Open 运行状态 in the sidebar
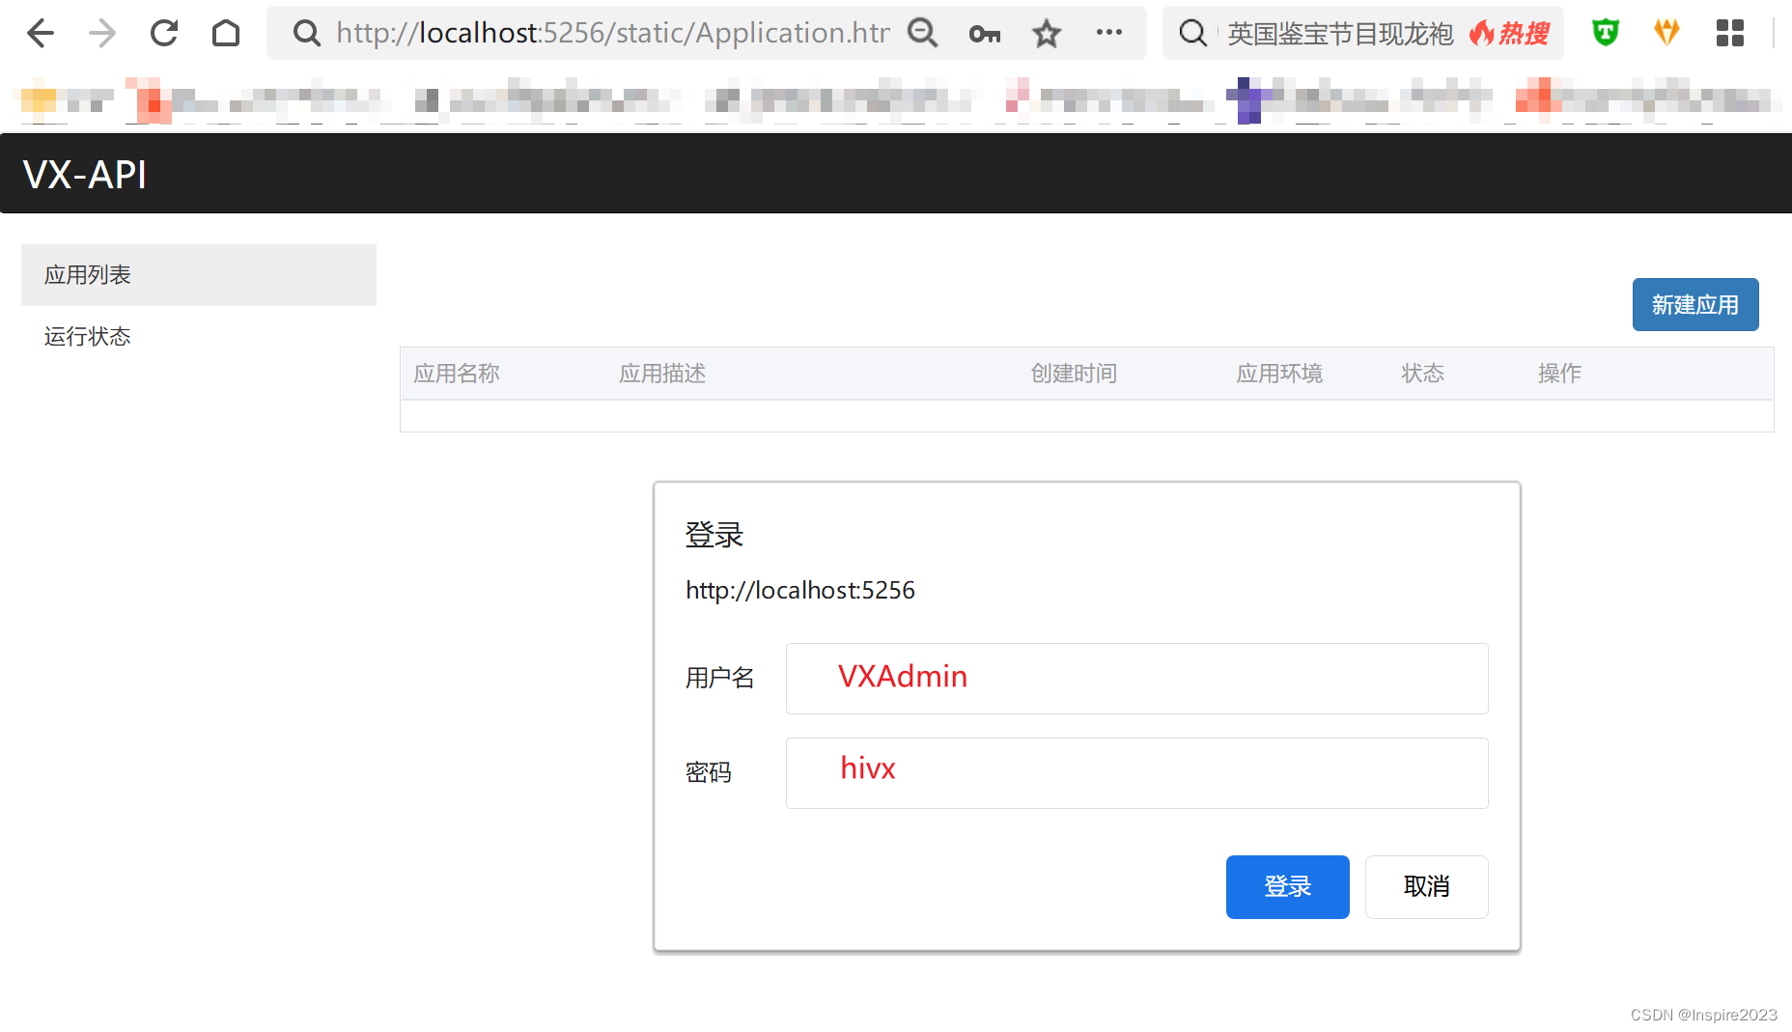 click(x=199, y=337)
